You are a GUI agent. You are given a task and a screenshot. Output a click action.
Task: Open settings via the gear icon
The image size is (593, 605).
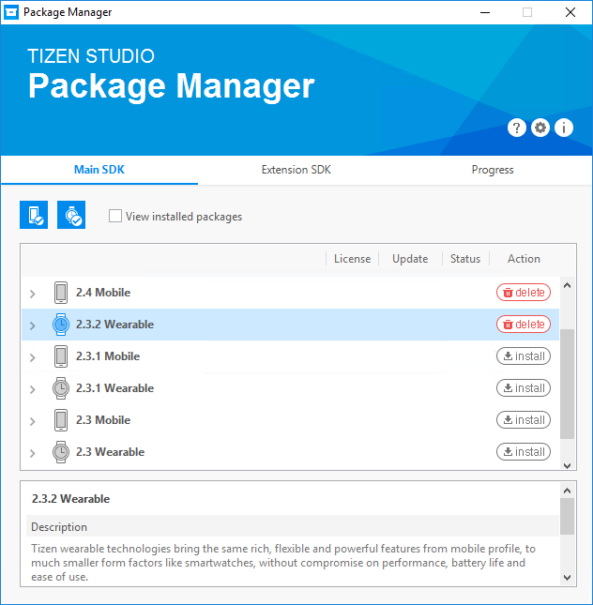point(540,129)
